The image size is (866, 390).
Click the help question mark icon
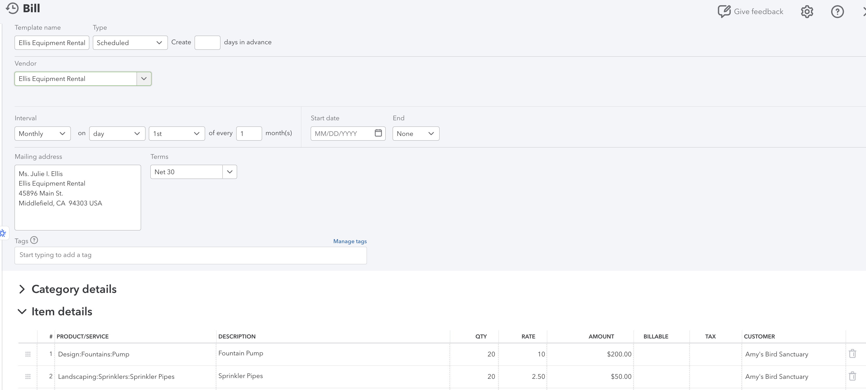click(837, 12)
